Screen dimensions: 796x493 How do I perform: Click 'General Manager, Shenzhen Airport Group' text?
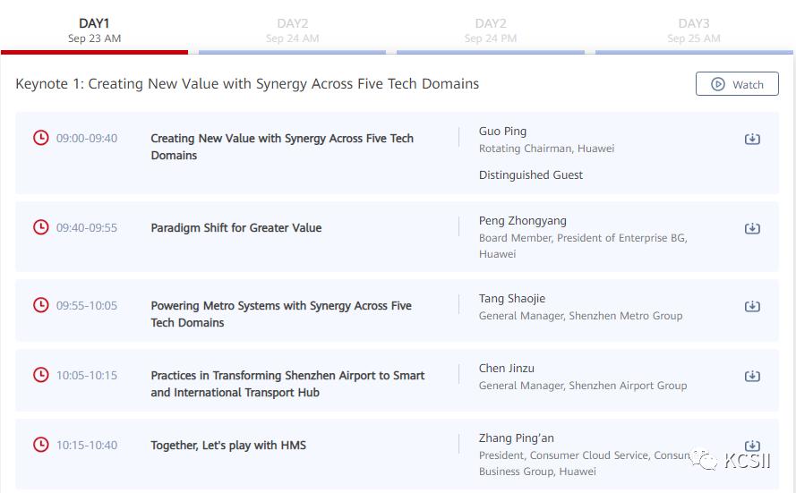[583, 386]
